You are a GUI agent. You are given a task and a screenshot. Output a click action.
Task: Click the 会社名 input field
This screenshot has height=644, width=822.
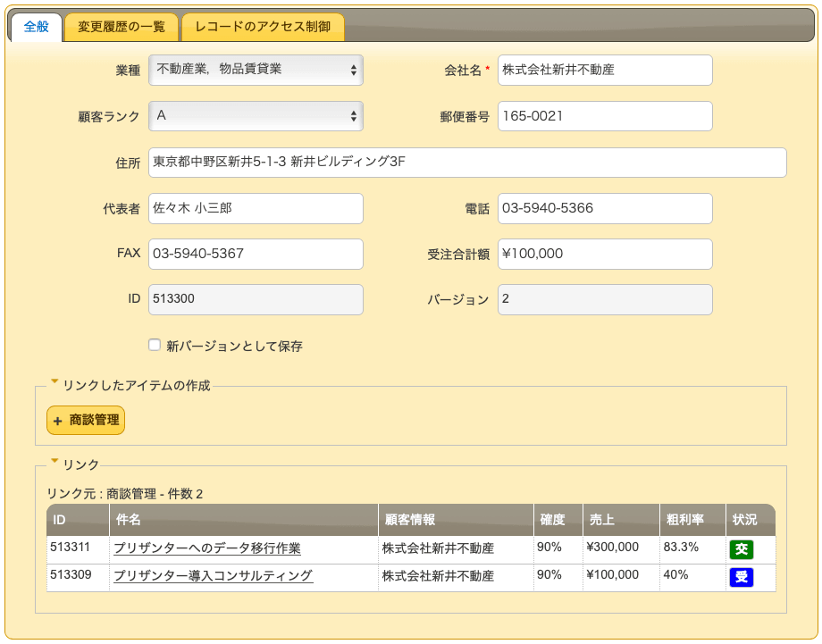(605, 70)
